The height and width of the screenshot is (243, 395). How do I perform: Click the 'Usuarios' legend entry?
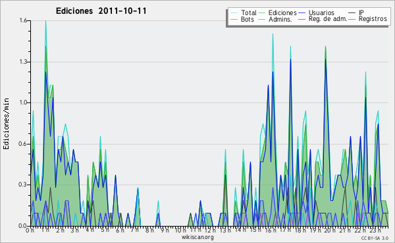pyautogui.click(x=321, y=12)
